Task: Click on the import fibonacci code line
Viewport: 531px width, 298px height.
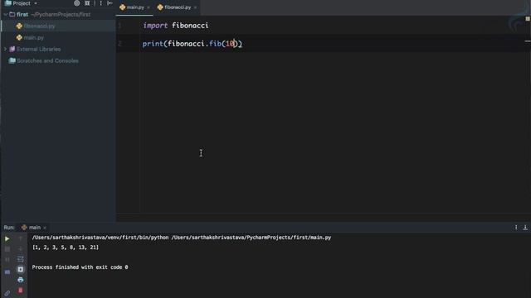Action: 175,26
